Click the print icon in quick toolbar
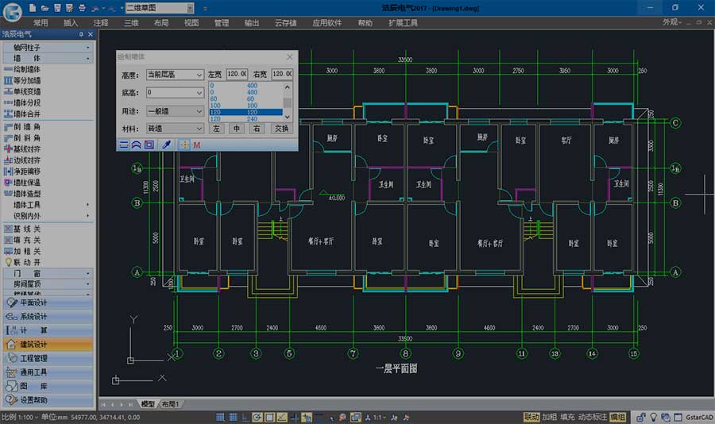The image size is (715, 424). (83, 7)
